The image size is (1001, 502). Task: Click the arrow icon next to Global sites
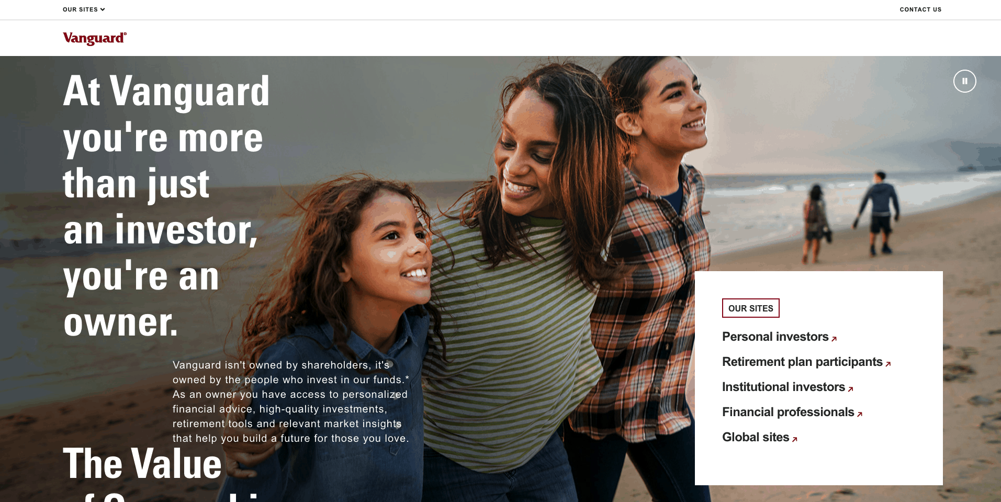coord(794,439)
